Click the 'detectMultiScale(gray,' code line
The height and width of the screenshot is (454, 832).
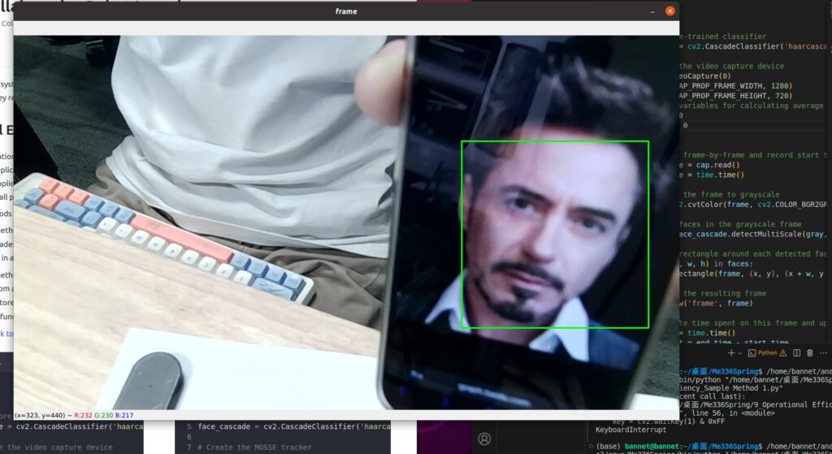(753, 234)
